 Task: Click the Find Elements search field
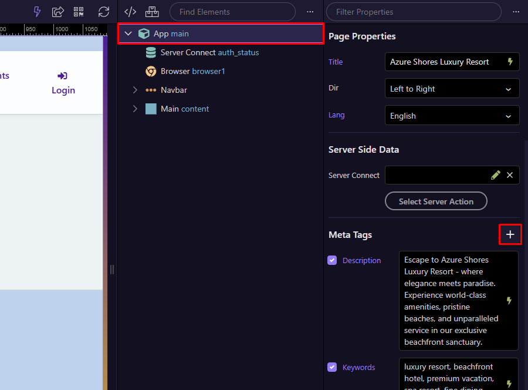[232, 12]
